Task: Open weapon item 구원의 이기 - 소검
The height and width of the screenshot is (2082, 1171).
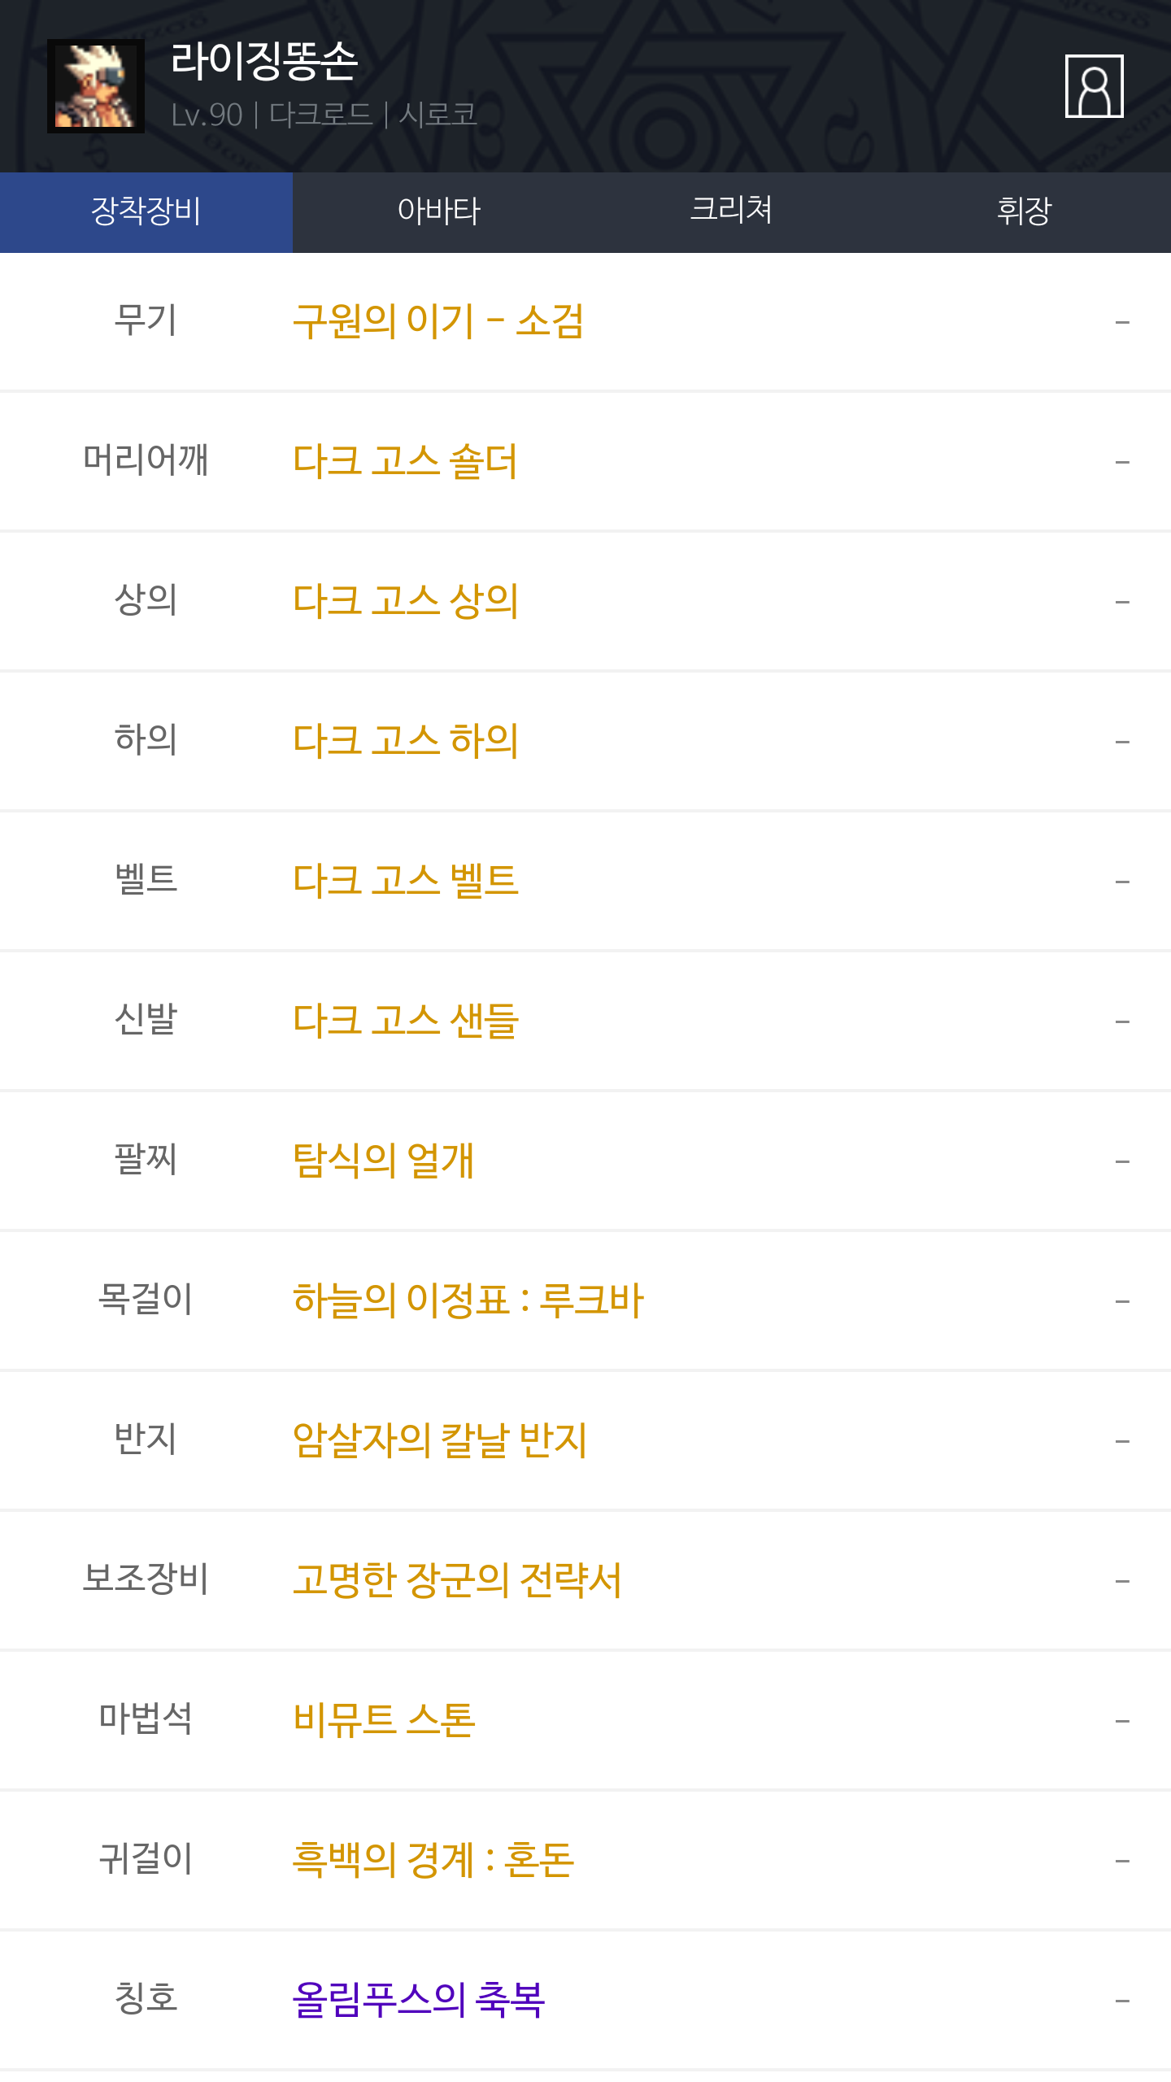Action: pos(437,321)
